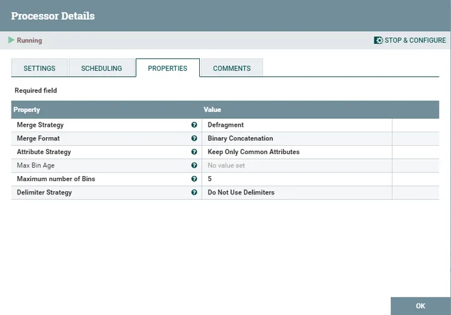The height and width of the screenshot is (315, 451).
Task: Click the Value column header
Action: point(212,110)
